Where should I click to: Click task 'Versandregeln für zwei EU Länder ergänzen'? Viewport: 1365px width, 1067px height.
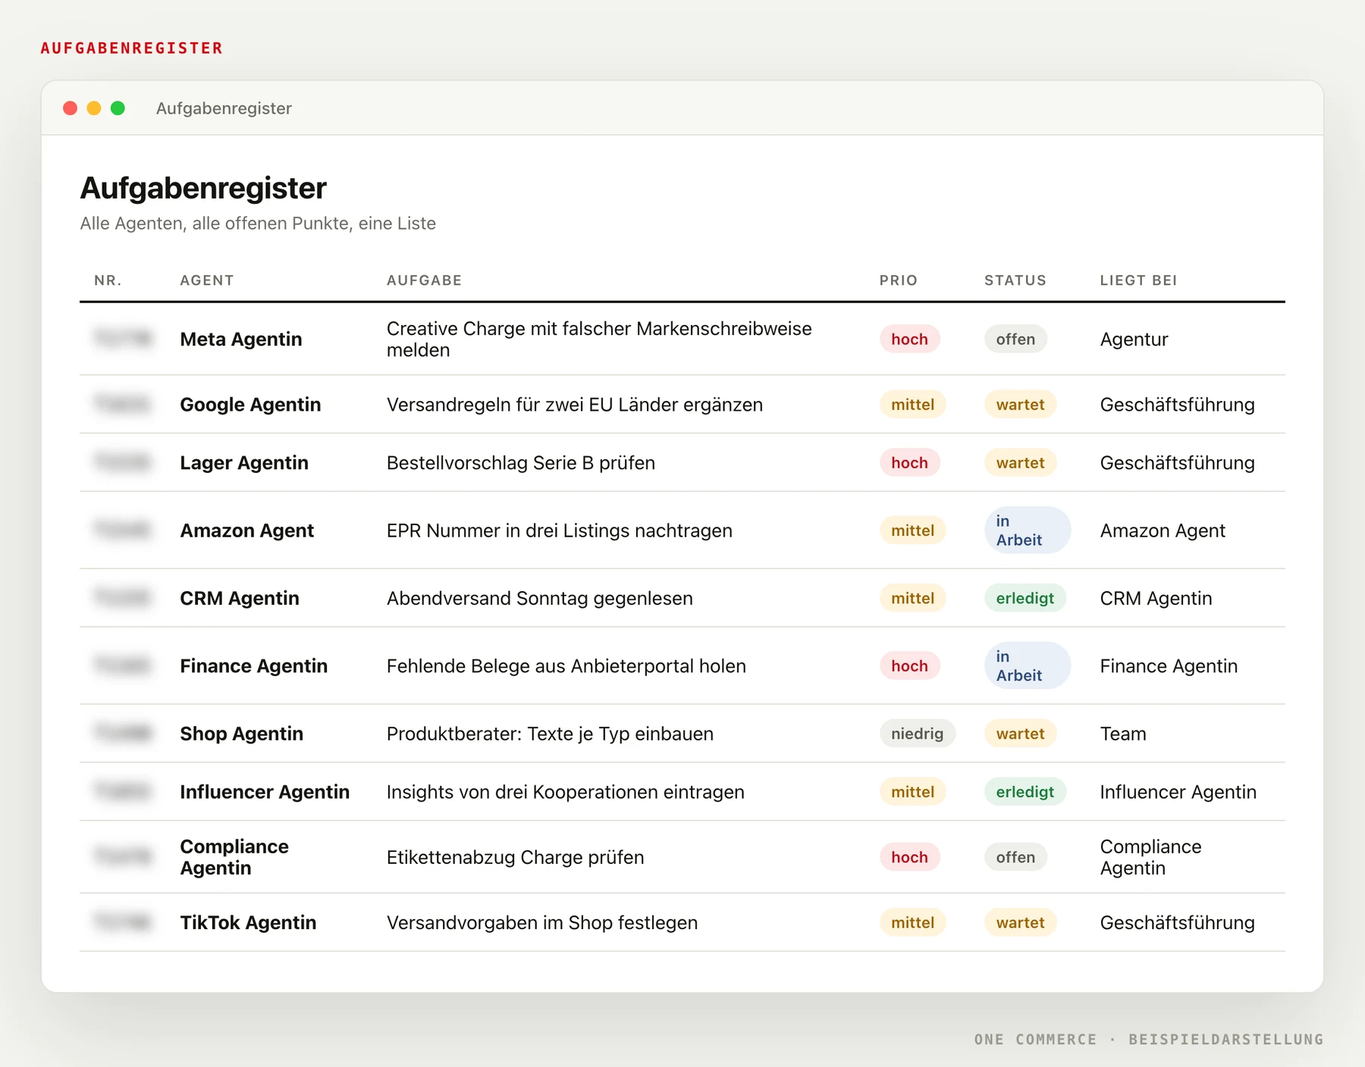(575, 405)
